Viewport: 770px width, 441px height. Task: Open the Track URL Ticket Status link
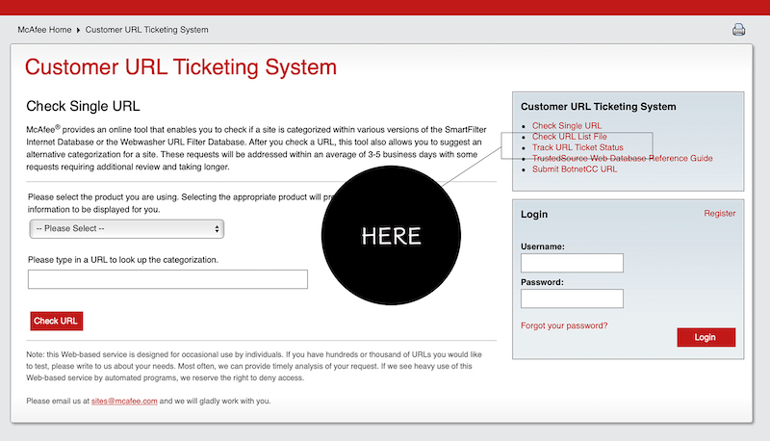(x=577, y=147)
